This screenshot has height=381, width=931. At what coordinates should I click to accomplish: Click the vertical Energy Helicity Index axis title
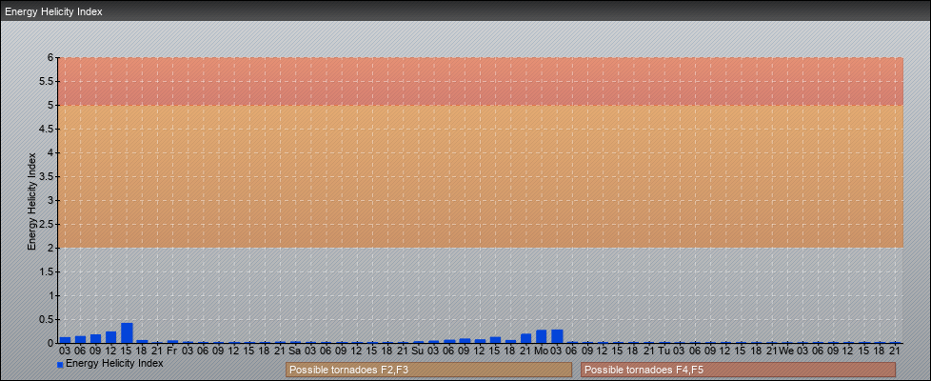(31, 200)
